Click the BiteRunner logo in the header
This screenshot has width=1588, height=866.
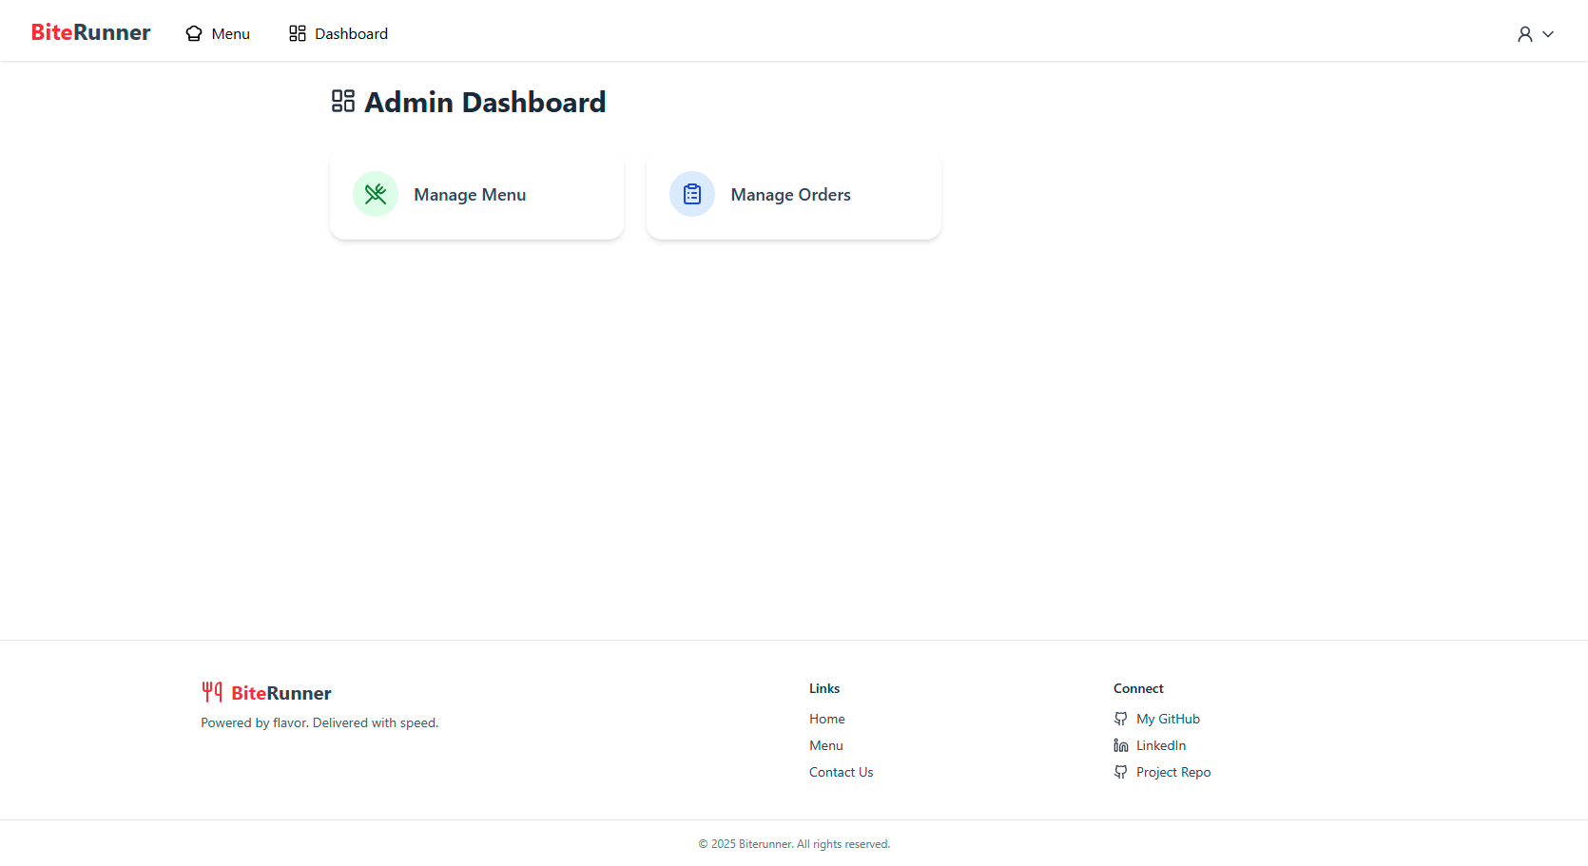click(91, 32)
